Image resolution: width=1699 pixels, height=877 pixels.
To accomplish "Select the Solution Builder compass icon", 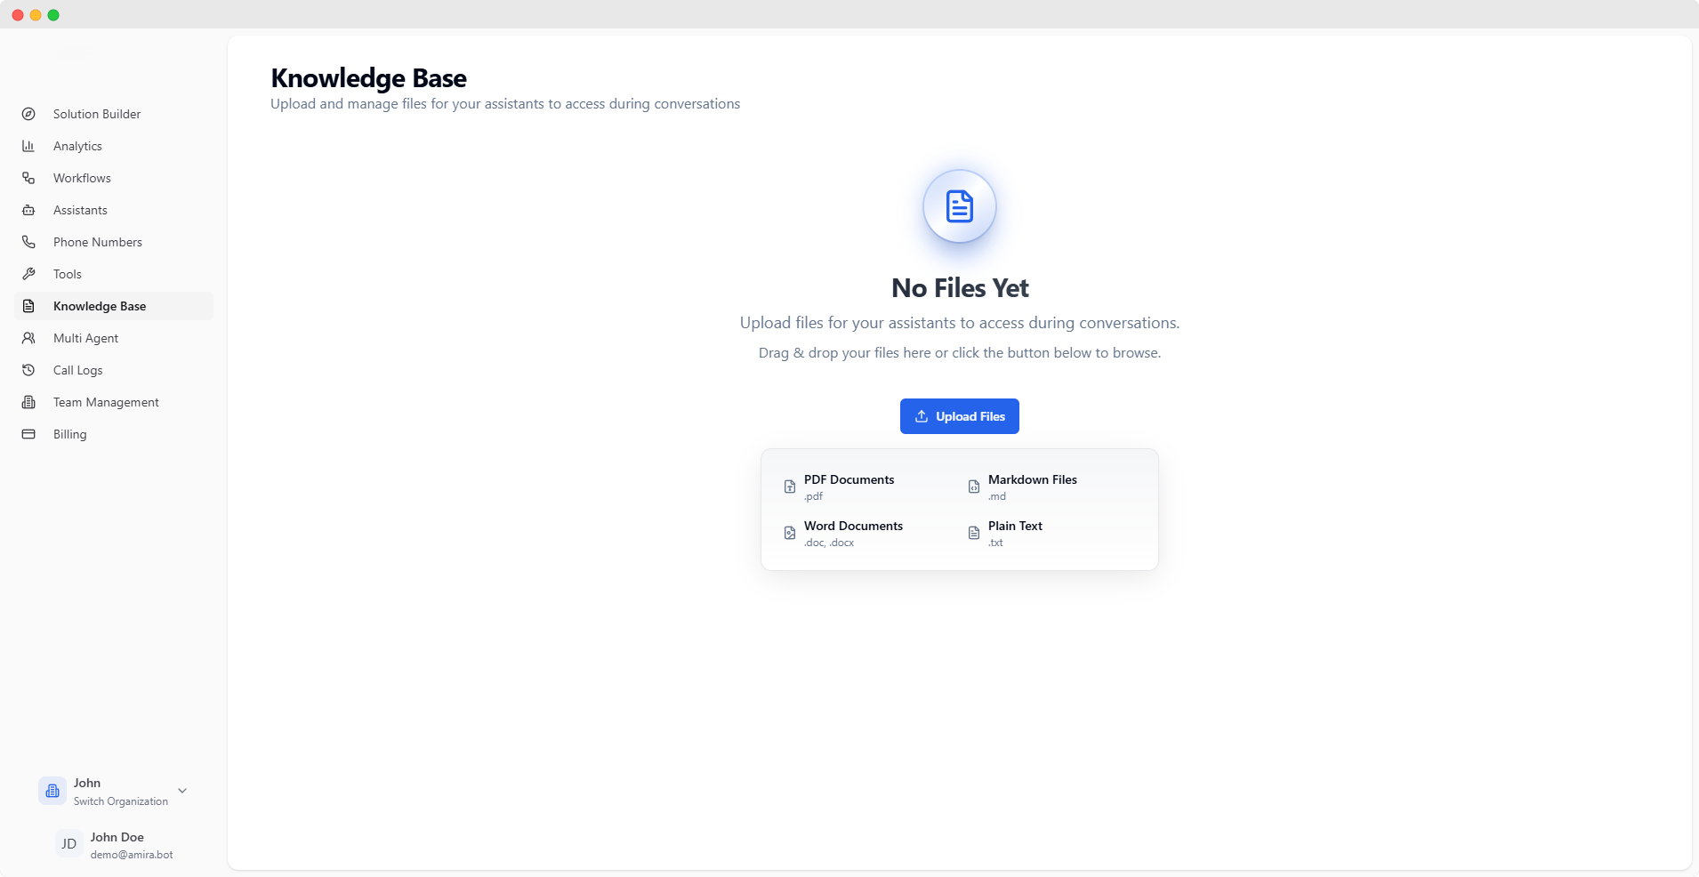I will 29,114.
